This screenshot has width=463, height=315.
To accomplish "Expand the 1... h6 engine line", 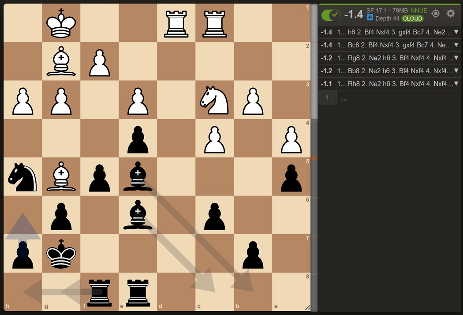I will coord(456,32).
